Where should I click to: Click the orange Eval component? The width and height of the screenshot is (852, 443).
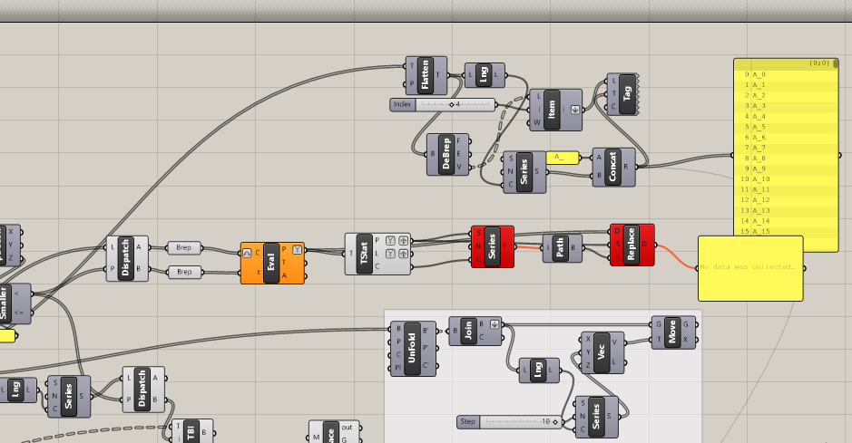[x=273, y=264]
